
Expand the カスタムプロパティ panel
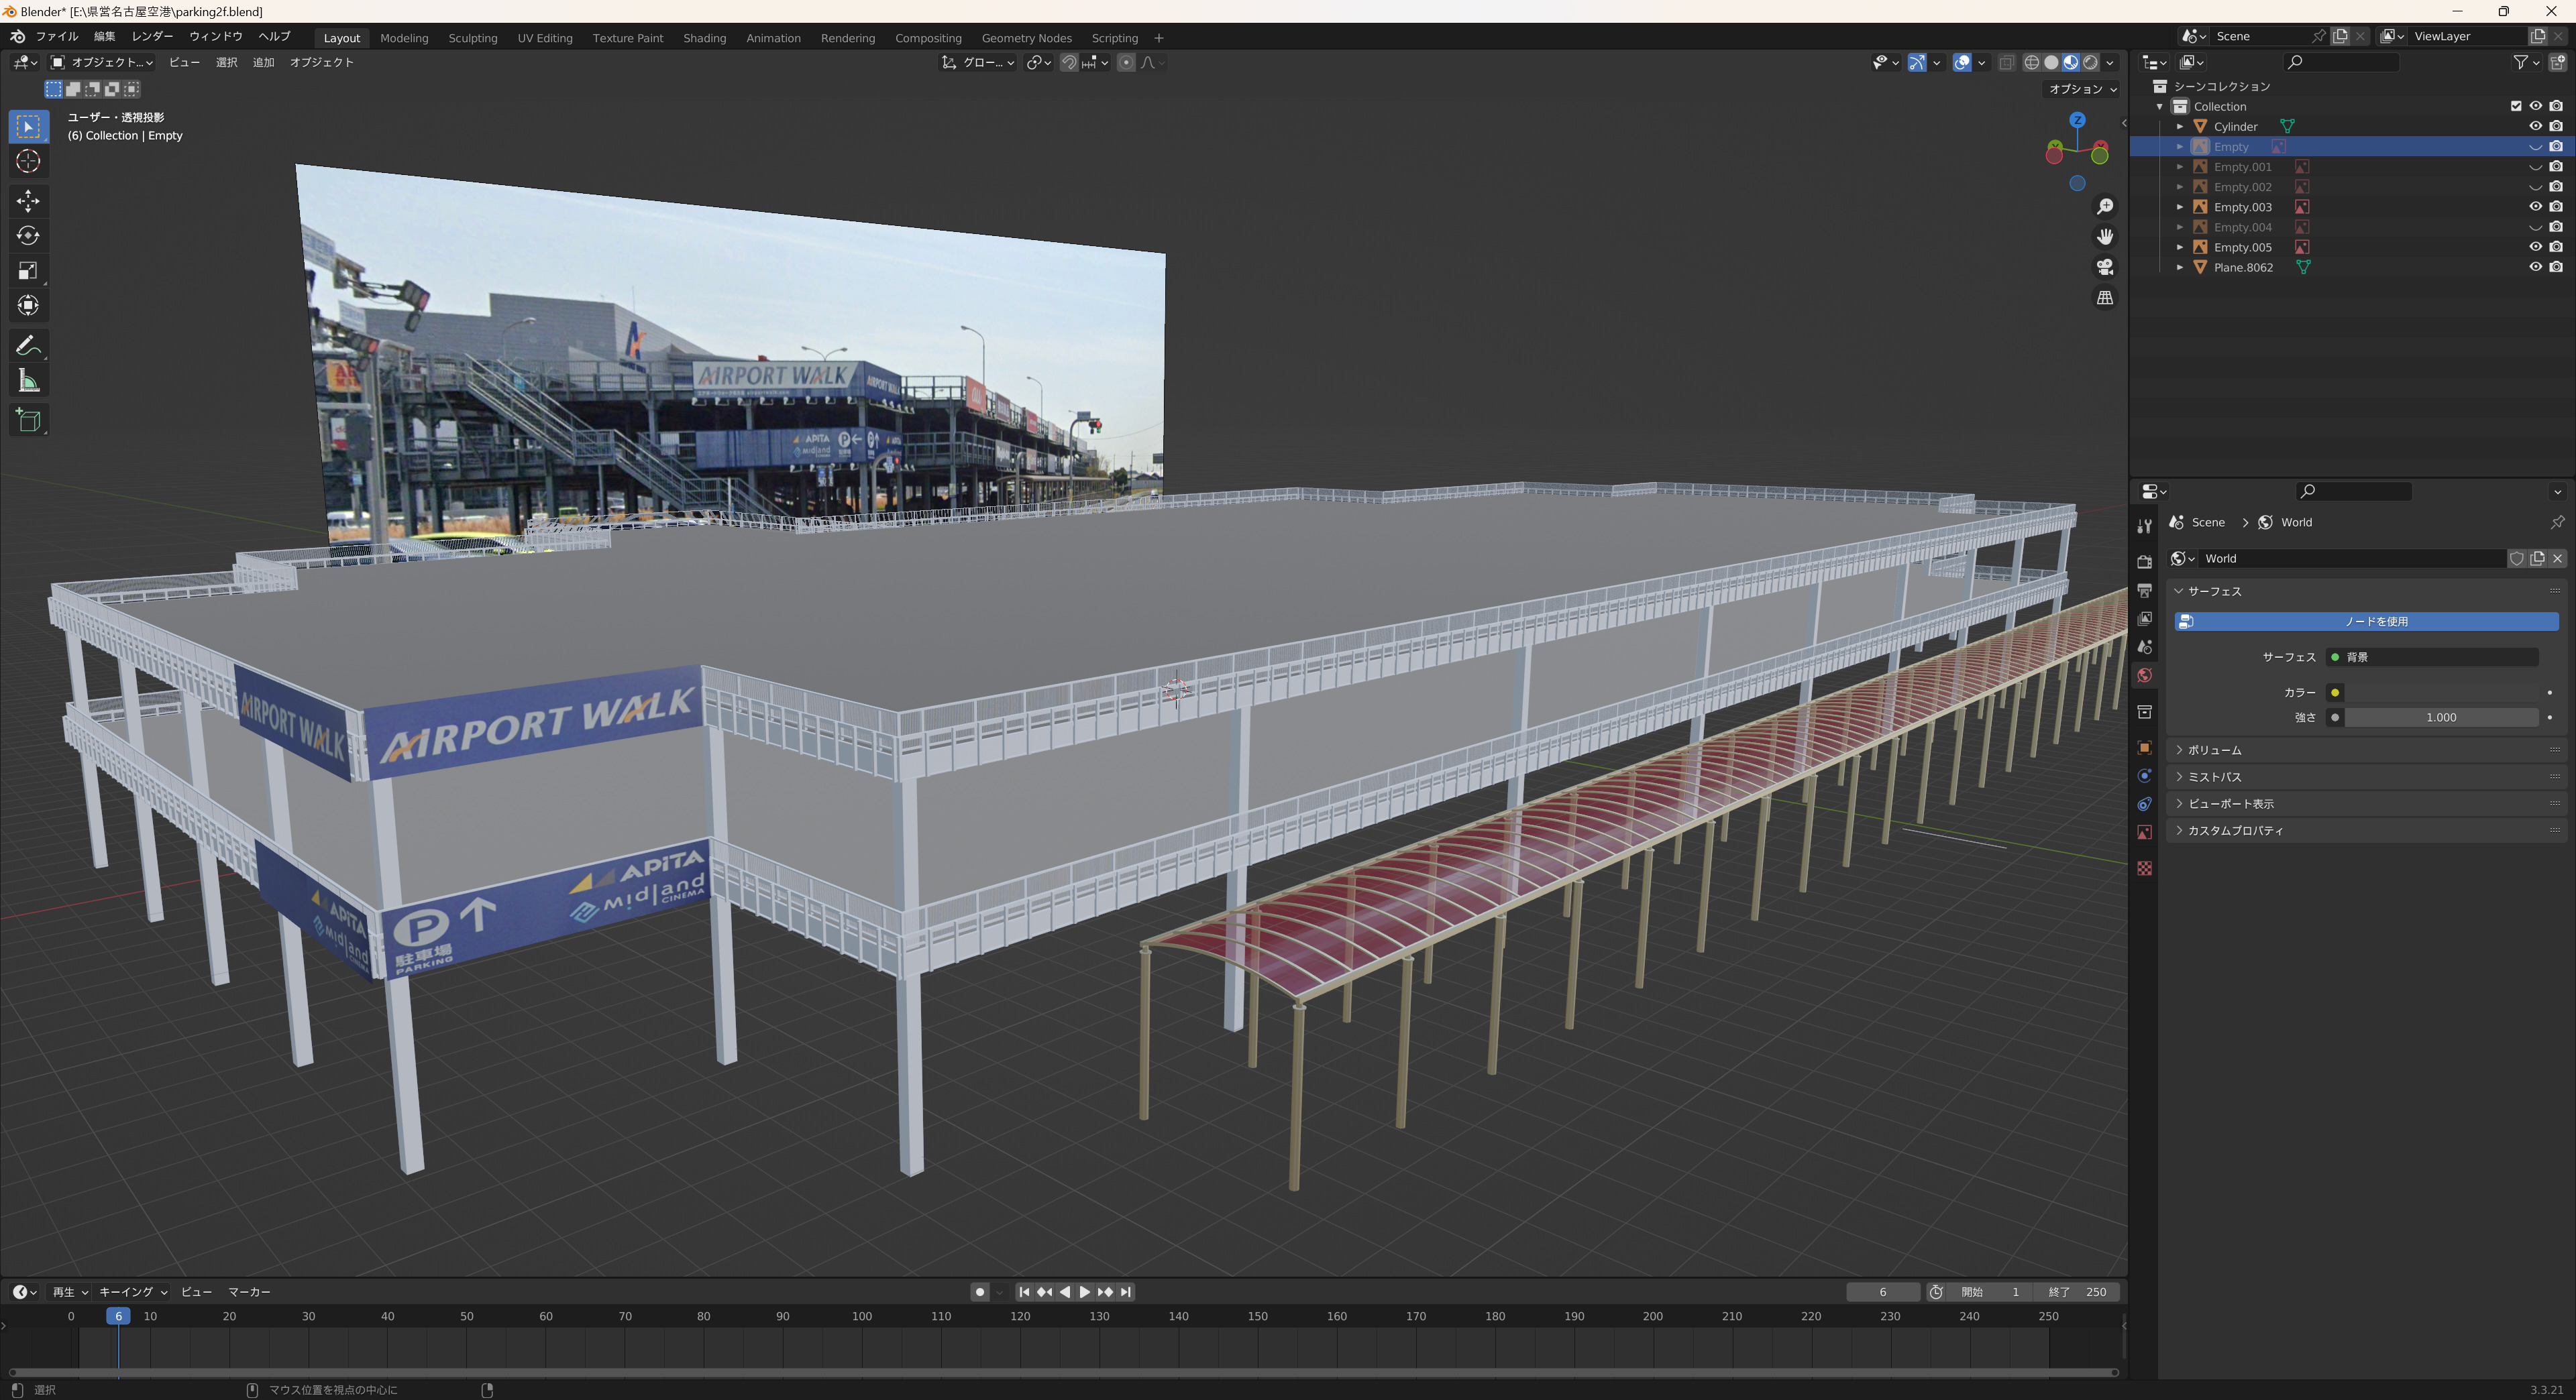coord(2366,830)
